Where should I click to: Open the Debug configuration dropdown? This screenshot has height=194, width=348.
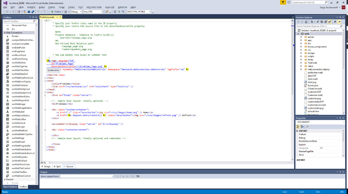click(76, 12)
